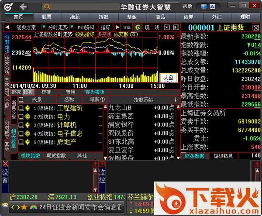Close the 000001 上证指数 quote panel
This screenshot has height=216, width=262.
(255, 28)
